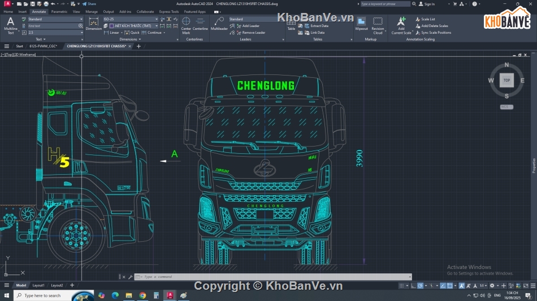Click the Workspace Switching gear icon
537x301 pixels.
(x=492, y=286)
